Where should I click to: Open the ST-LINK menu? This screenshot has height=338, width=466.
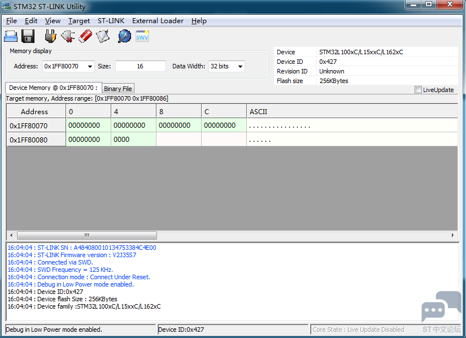(111, 21)
